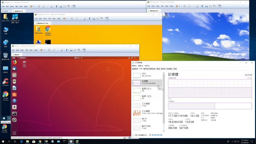Take a snapshot in Ubuntu VMware toolbar
256x144 pixels.
54,50
